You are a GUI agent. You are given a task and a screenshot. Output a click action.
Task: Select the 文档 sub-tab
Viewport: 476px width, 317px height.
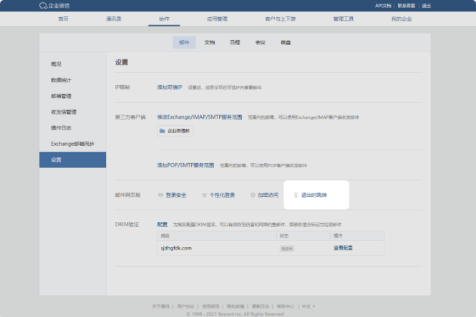(210, 42)
